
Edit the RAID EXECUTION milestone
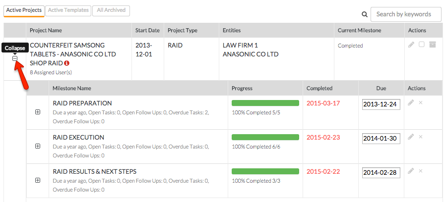pos(410,137)
